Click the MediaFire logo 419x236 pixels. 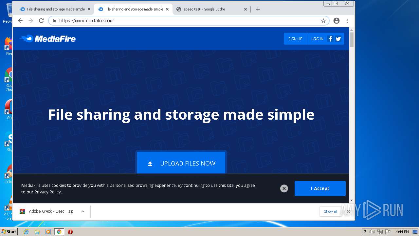pos(47,39)
